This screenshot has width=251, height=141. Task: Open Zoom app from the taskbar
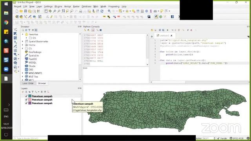tap(6, 69)
